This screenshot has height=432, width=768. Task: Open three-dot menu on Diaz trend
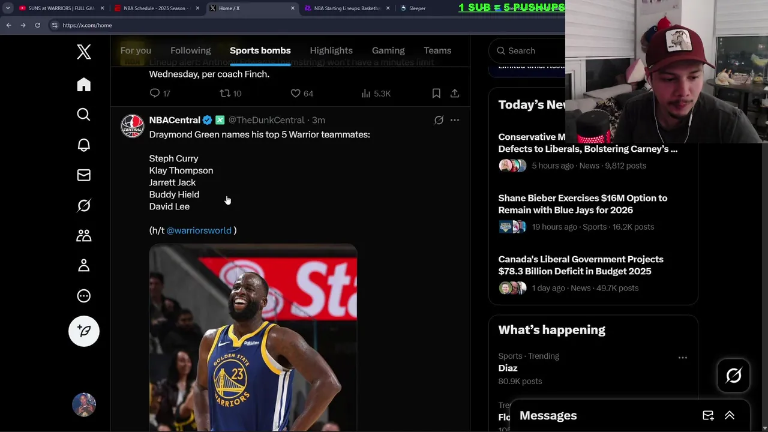(683, 358)
